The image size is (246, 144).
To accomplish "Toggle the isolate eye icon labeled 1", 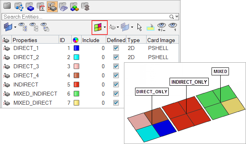I will [173, 27].
